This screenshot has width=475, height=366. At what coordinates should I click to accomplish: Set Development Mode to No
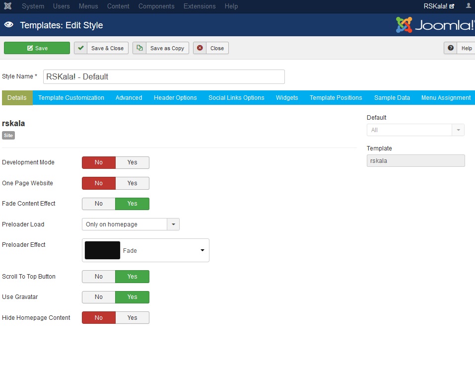click(99, 162)
